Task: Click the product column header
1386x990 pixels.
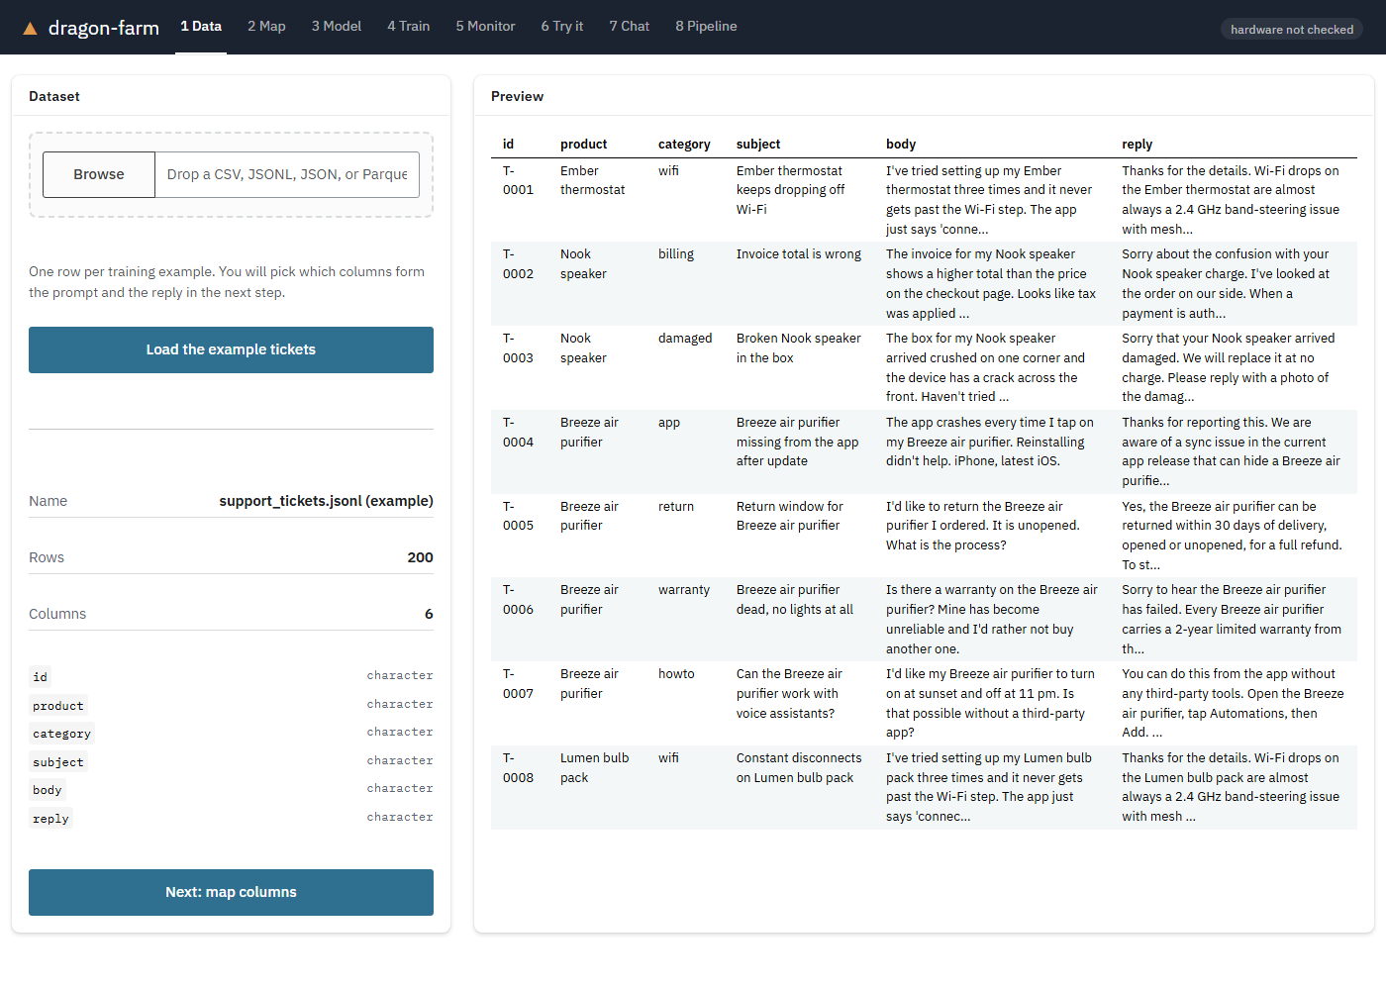Action: click(x=583, y=145)
